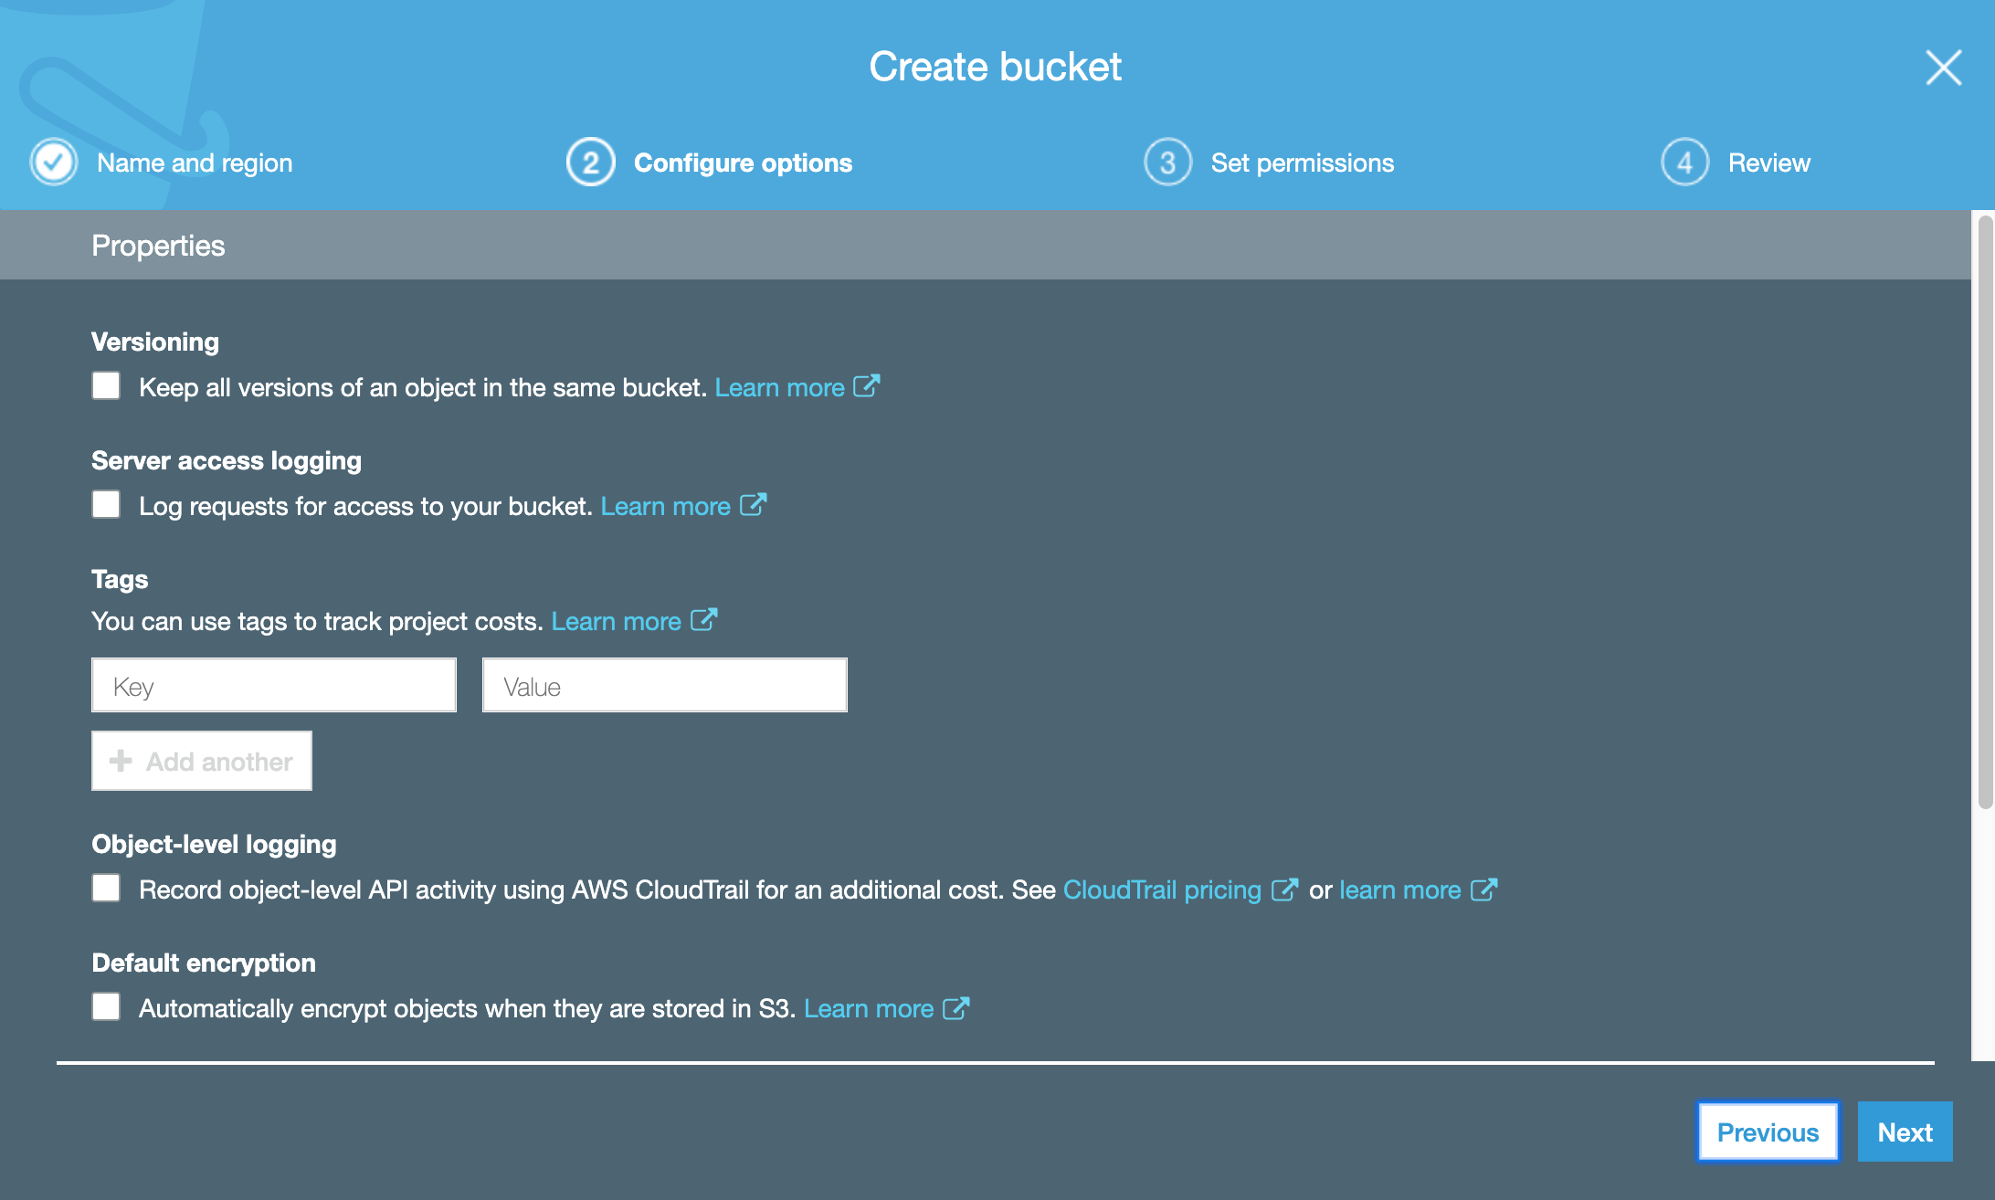Enable the Versioning checkbox
1995x1200 pixels.
pyautogui.click(x=106, y=385)
